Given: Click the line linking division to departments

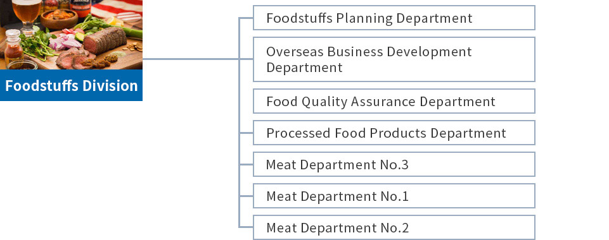Looking at the screenshot, I should (190, 59).
